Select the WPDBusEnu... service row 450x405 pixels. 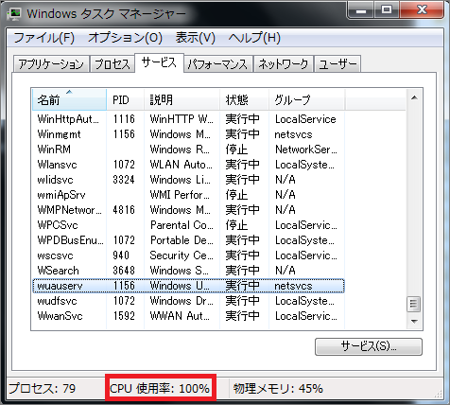(x=188, y=240)
